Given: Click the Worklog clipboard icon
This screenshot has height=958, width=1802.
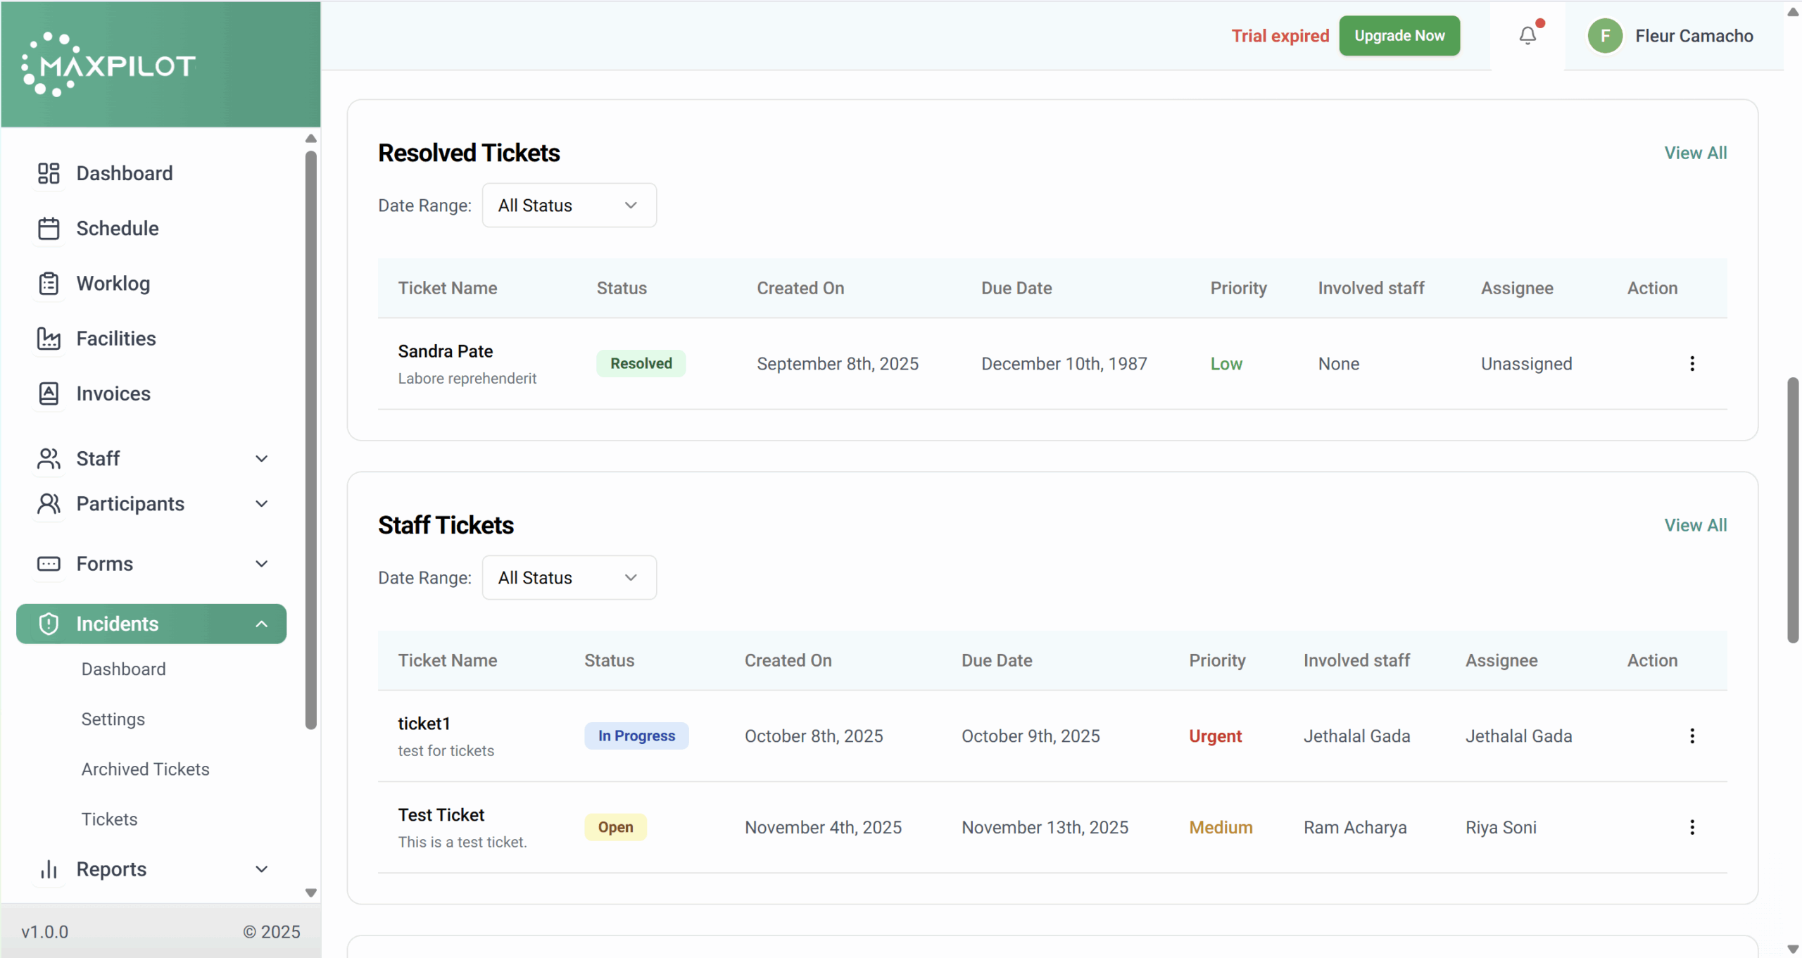Looking at the screenshot, I should tap(49, 284).
